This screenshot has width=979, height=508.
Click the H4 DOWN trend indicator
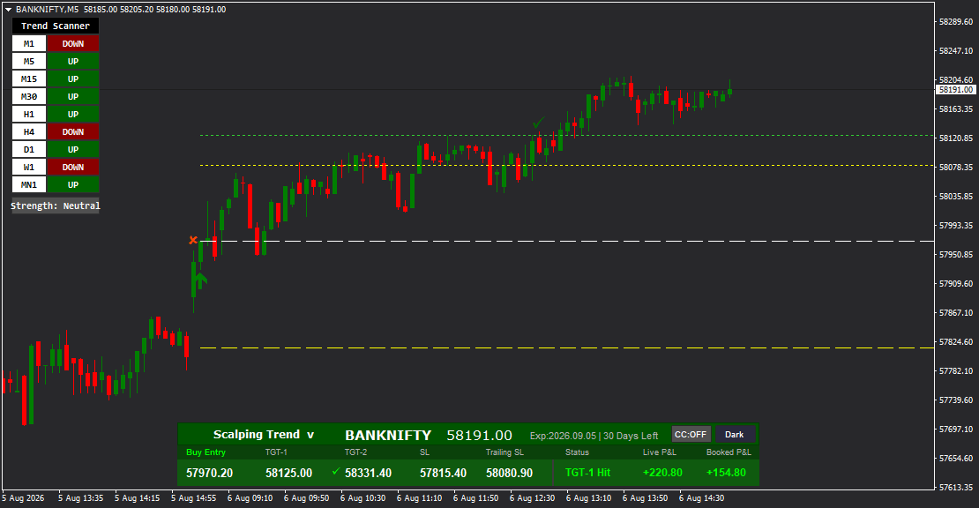pyautogui.click(x=73, y=131)
